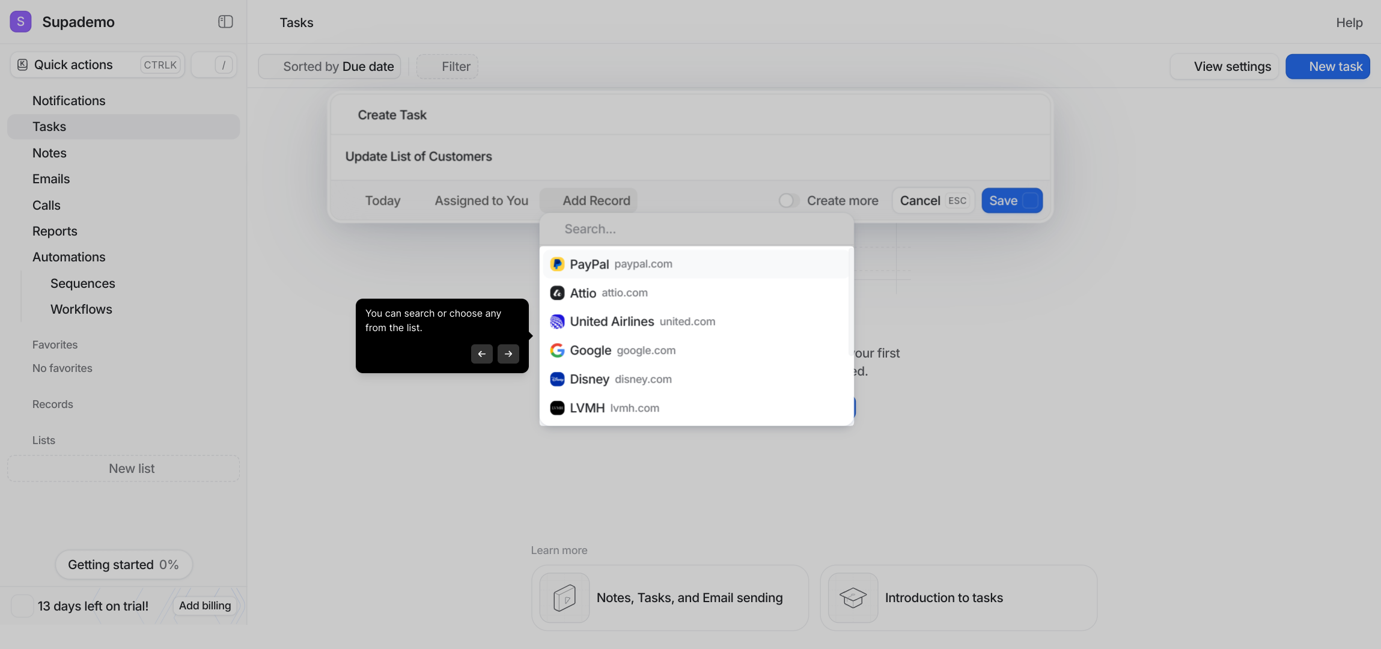Collapse the Records section

click(52, 404)
